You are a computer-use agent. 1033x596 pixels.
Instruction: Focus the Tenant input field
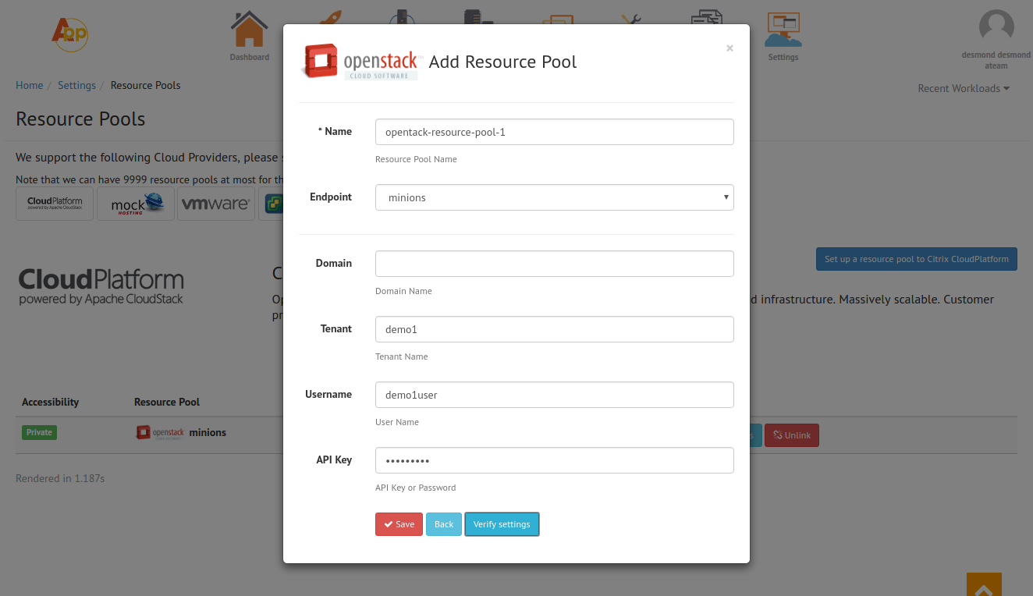(x=555, y=329)
